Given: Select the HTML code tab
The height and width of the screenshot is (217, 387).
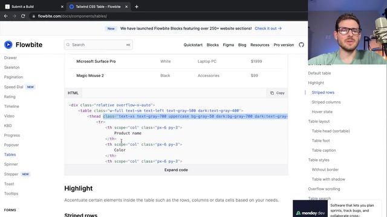Looking at the screenshot, I should point(73,93).
